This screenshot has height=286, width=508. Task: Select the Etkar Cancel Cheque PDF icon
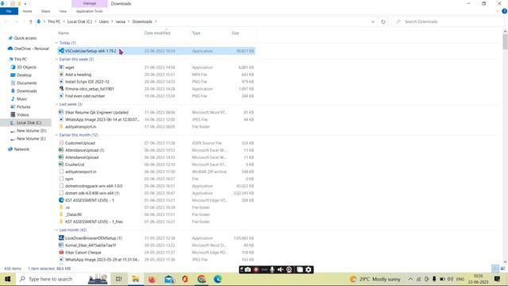coord(61,253)
